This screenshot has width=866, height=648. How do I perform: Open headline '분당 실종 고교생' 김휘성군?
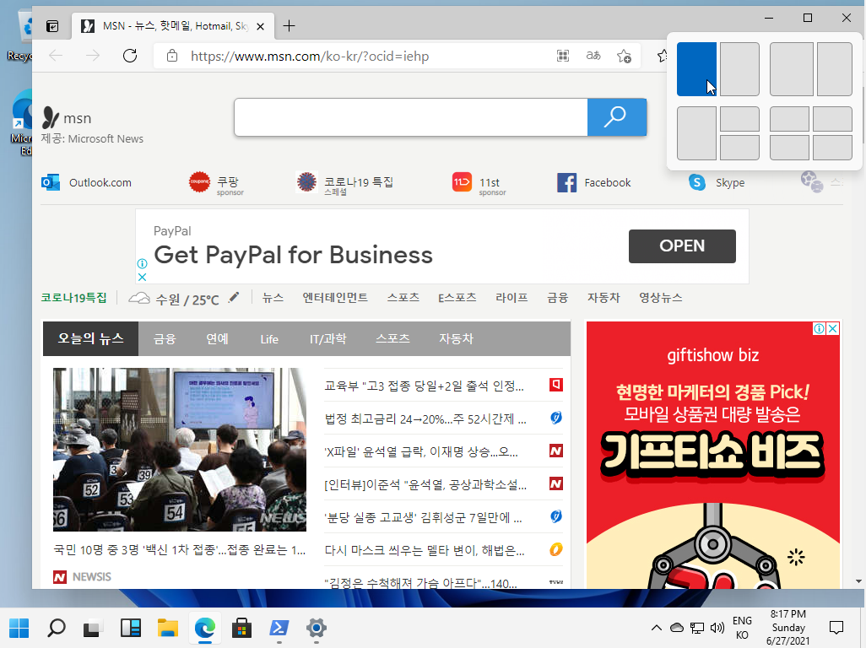(423, 518)
